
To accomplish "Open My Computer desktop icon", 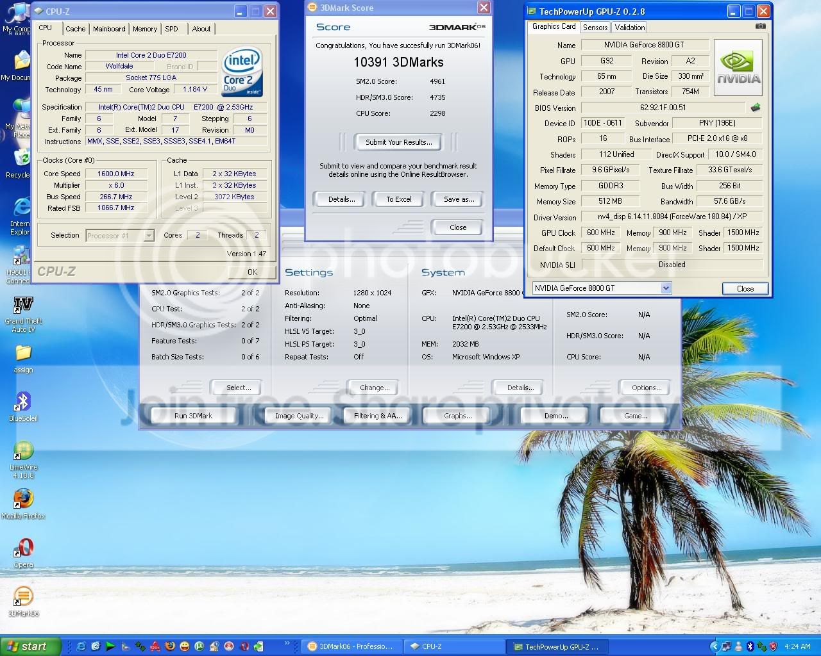I will (x=17, y=19).
